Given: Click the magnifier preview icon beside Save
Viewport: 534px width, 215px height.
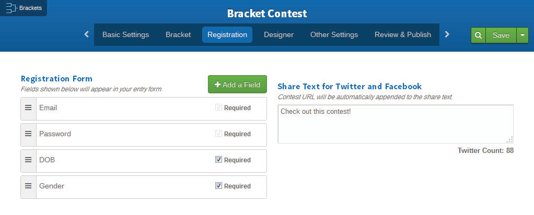Looking at the screenshot, I should pyautogui.click(x=478, y=35).
